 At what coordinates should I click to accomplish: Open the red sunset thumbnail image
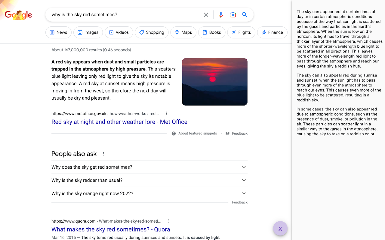pos(215,82)
